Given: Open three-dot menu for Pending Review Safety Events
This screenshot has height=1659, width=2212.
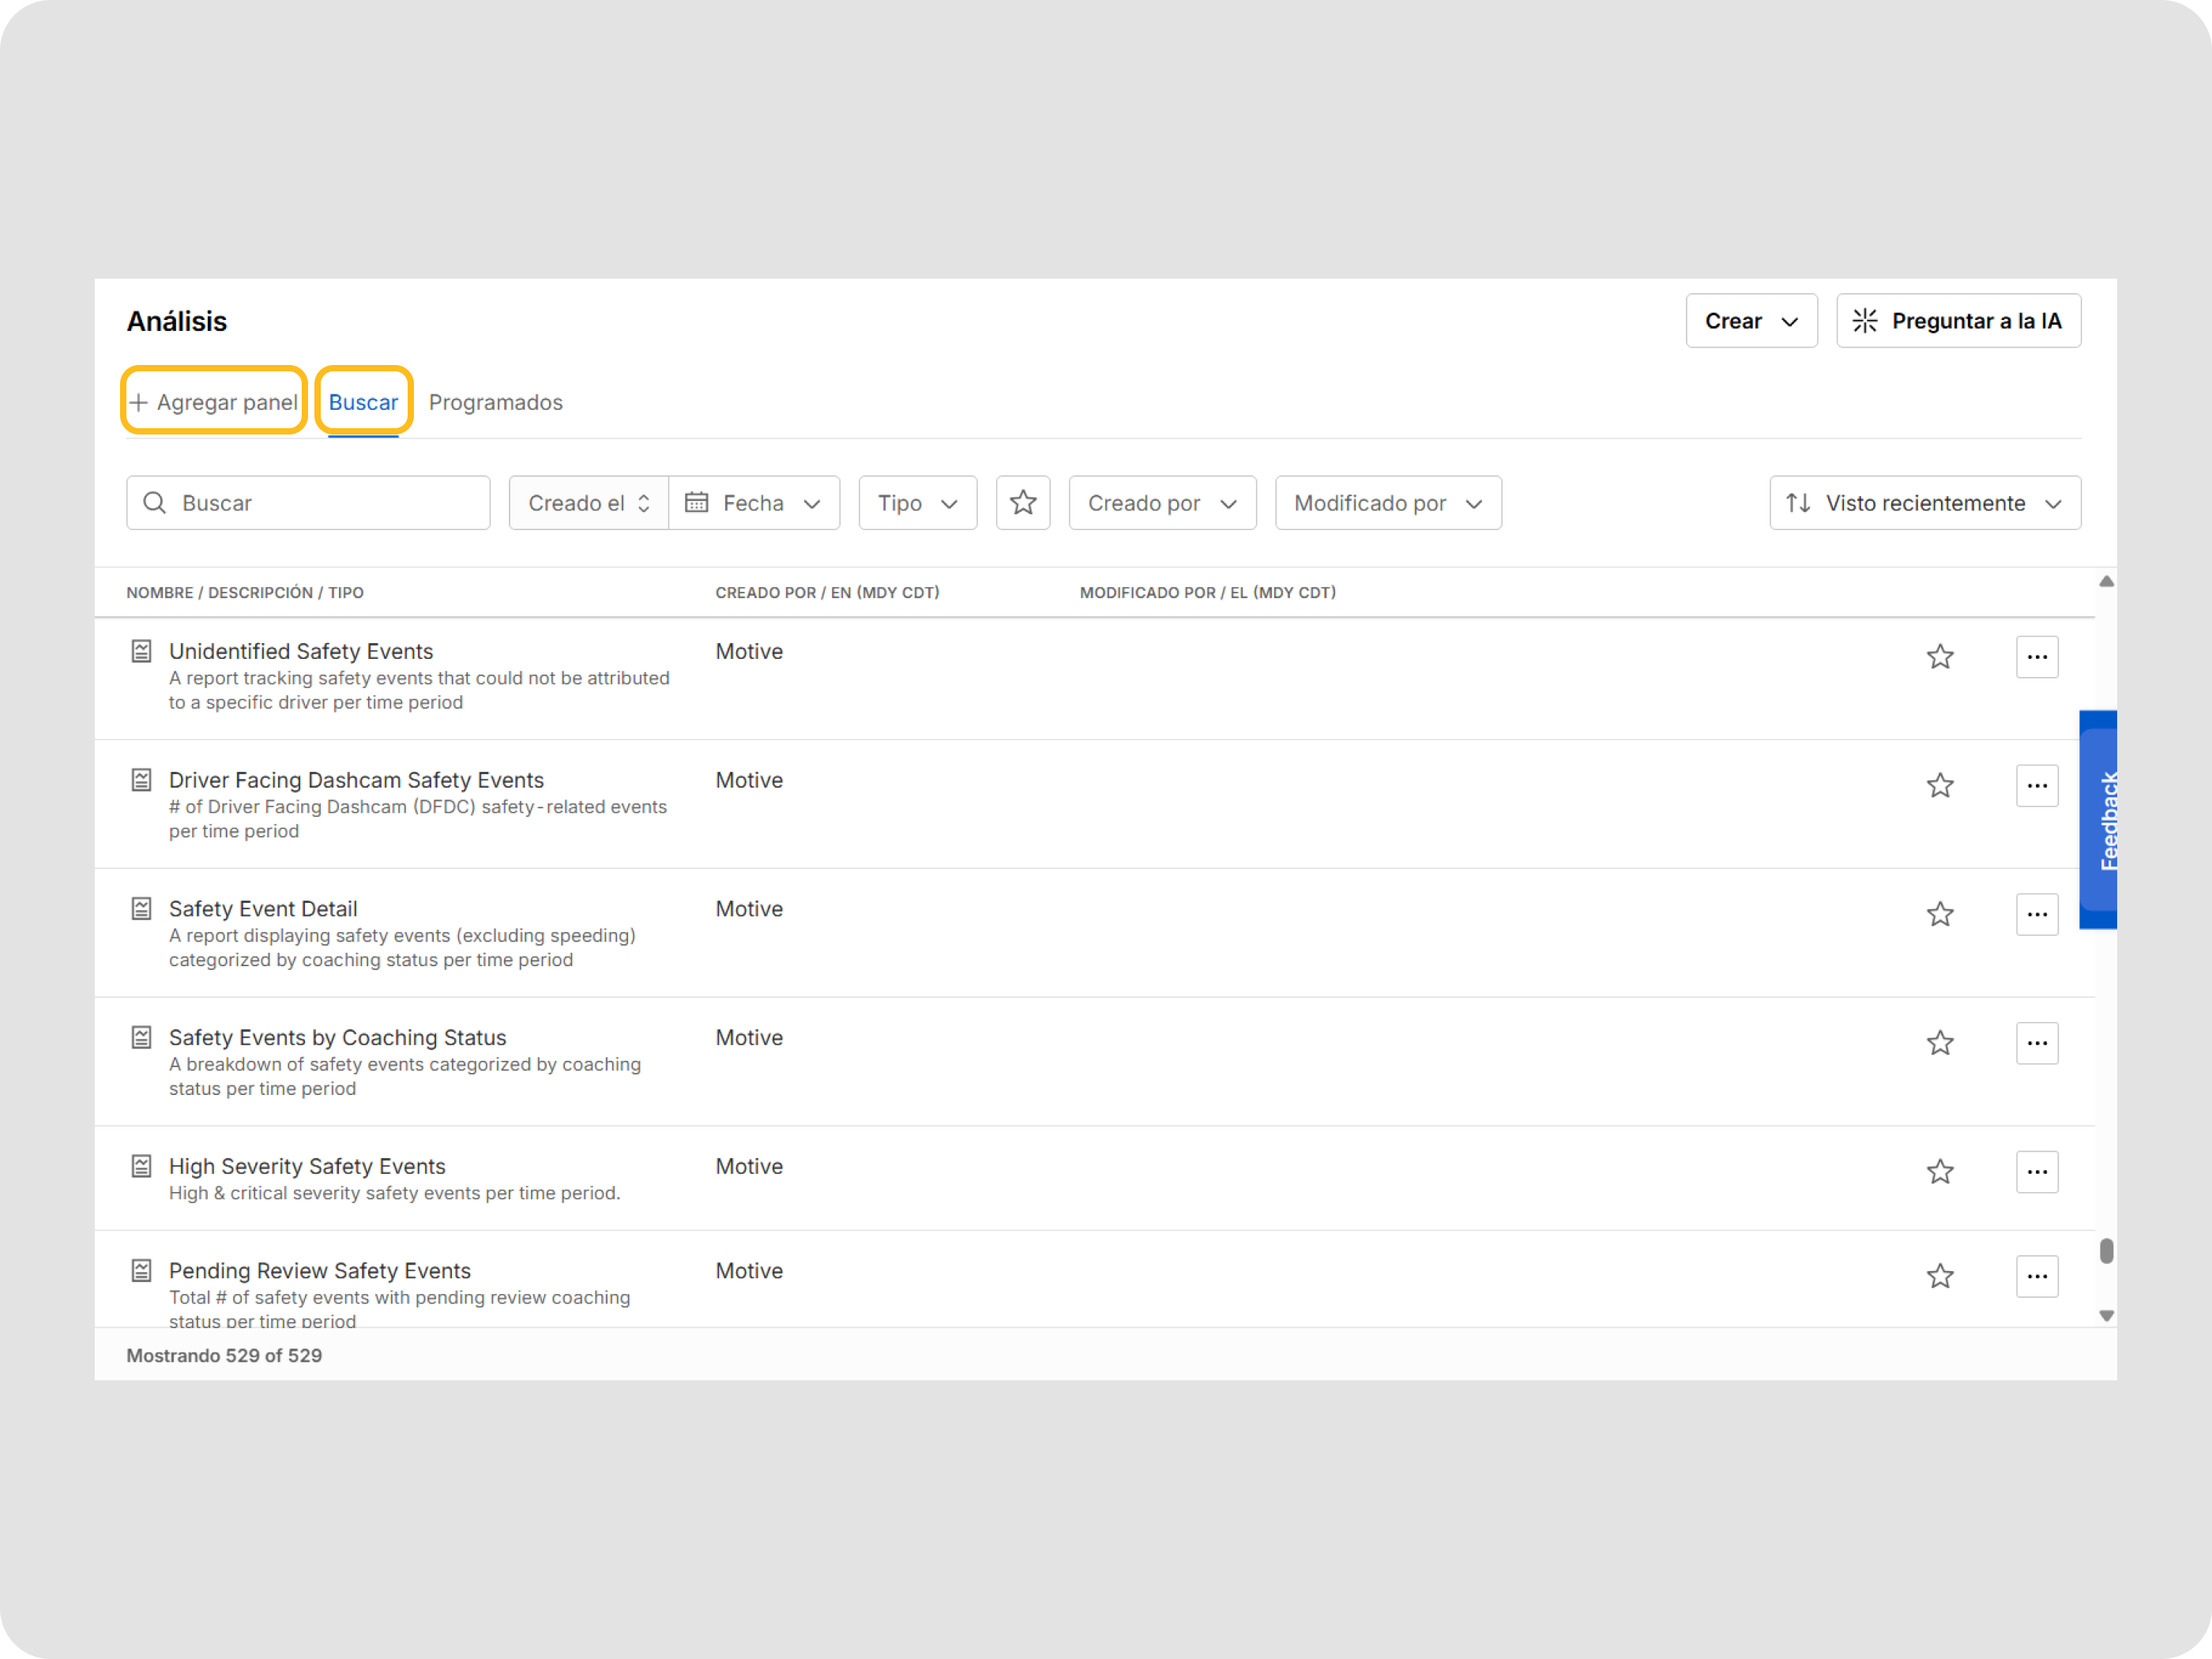Looking at the screenshot, I should click(x=2036, y=1276).
